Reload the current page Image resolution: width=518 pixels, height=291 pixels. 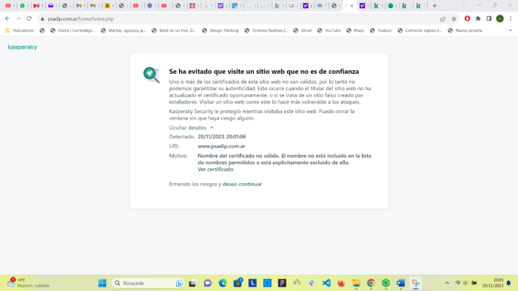[29, 18]
